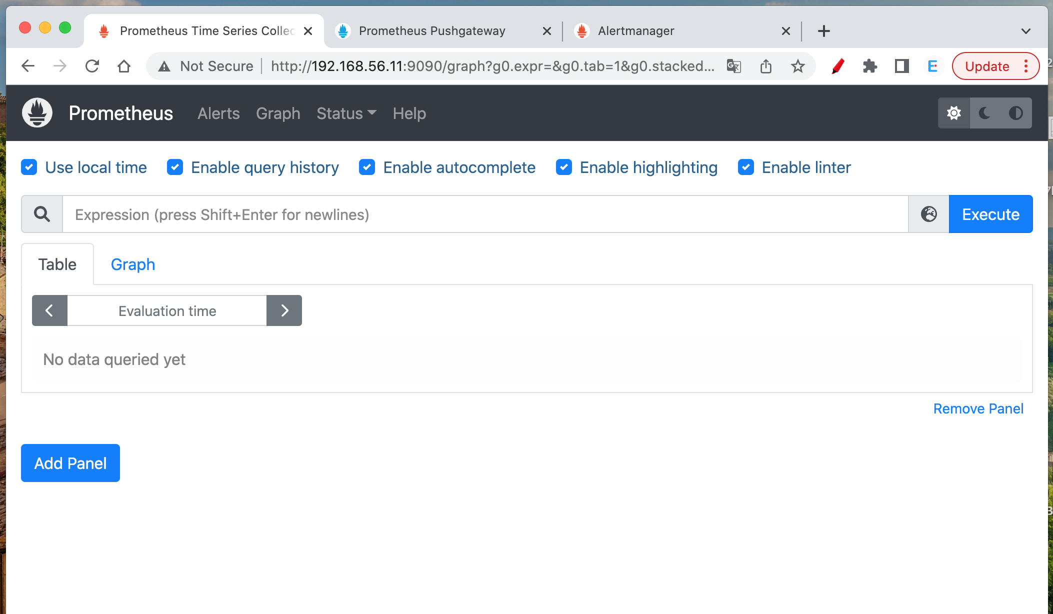Click the blue E extension icon

coord(933,66)
